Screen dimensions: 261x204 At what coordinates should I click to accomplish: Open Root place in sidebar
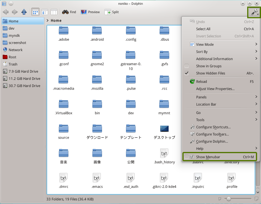point(23,57)
